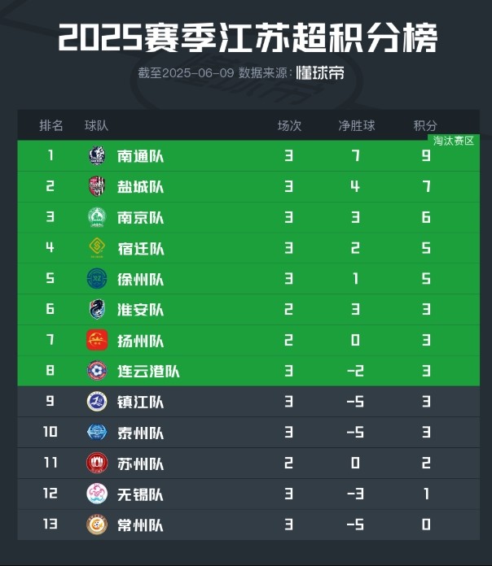Click the 淘汰赛区 label tag
Screen dimensions: 492x566
[455, 141]
